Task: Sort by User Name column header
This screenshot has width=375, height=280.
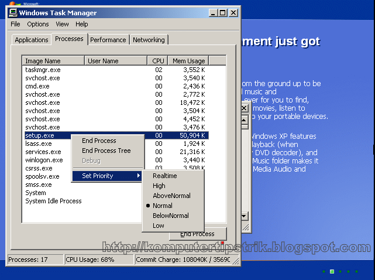Action: 116,61
